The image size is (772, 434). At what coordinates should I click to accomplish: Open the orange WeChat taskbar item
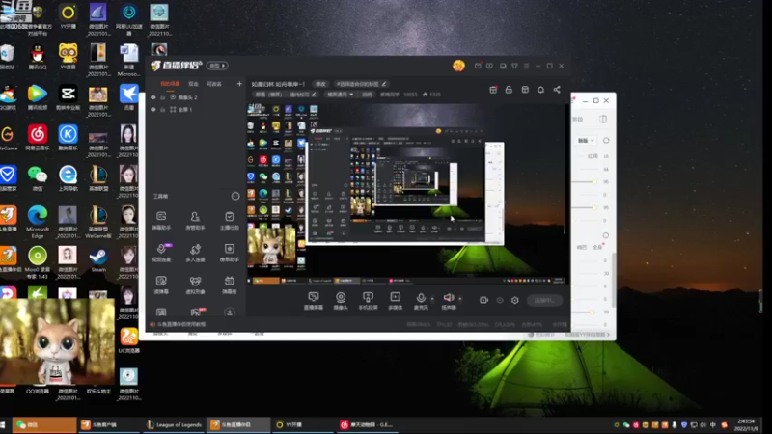44,424
